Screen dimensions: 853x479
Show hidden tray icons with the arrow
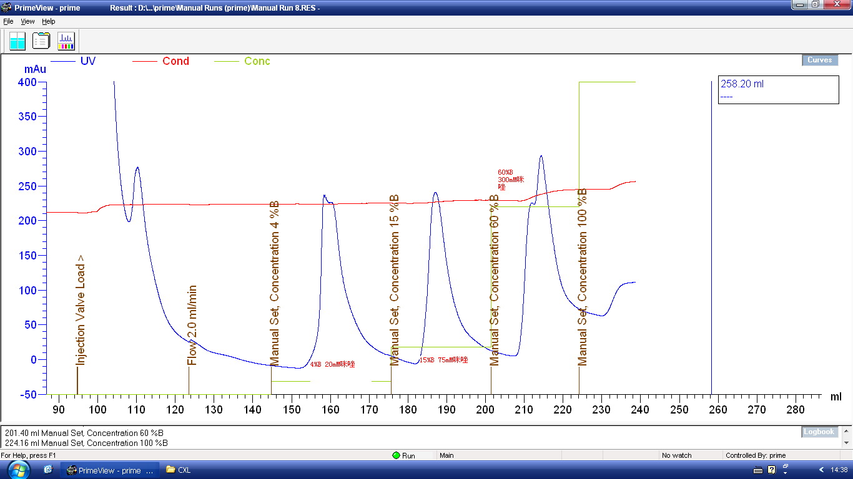click(822, 470)
